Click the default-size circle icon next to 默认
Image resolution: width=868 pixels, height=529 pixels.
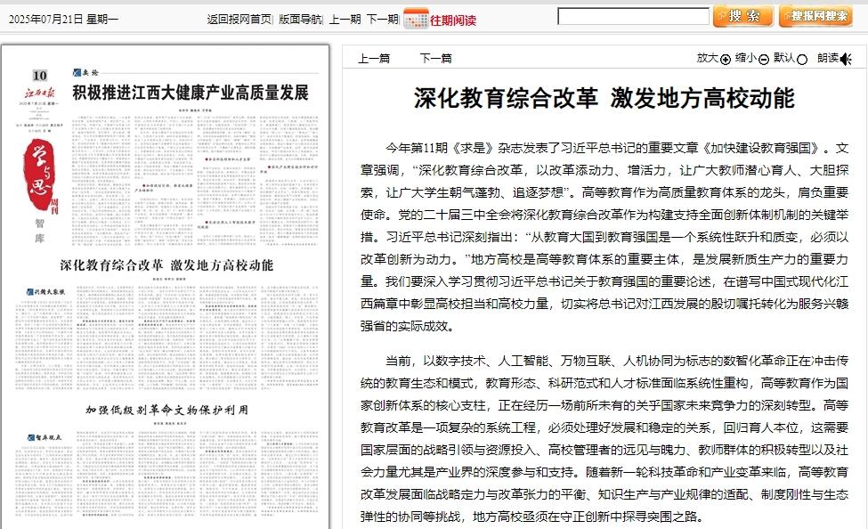click(x=802, y=59)
